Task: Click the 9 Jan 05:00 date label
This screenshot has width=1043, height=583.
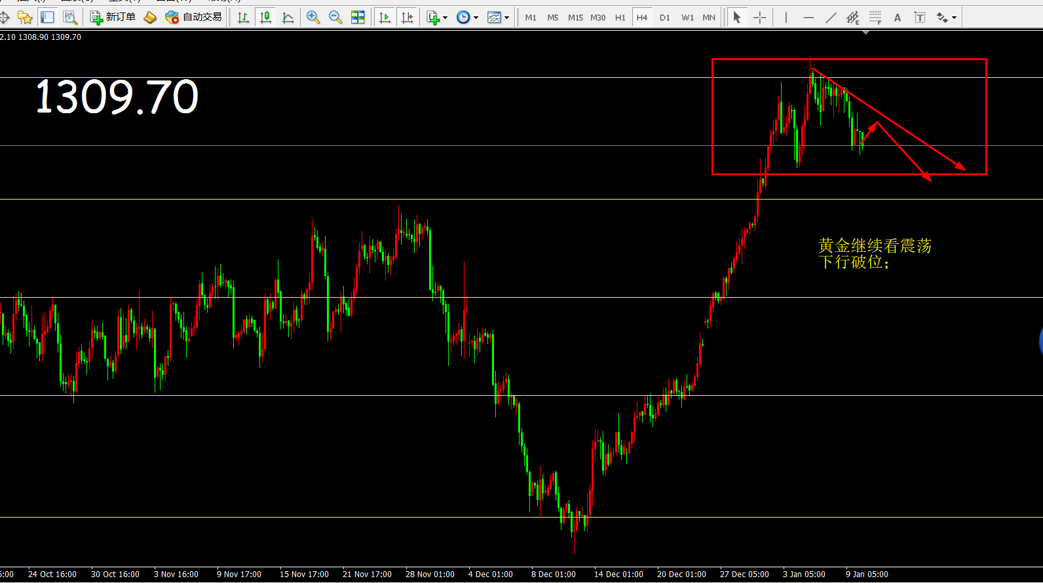Action: (x=867, y=574)
